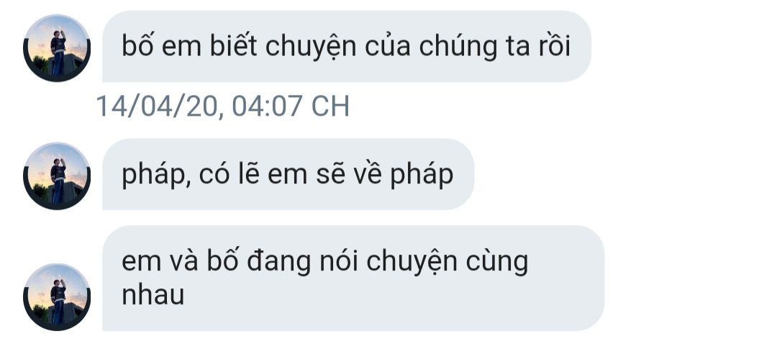Click 'bố em' at start of first message

click(162, 46)
